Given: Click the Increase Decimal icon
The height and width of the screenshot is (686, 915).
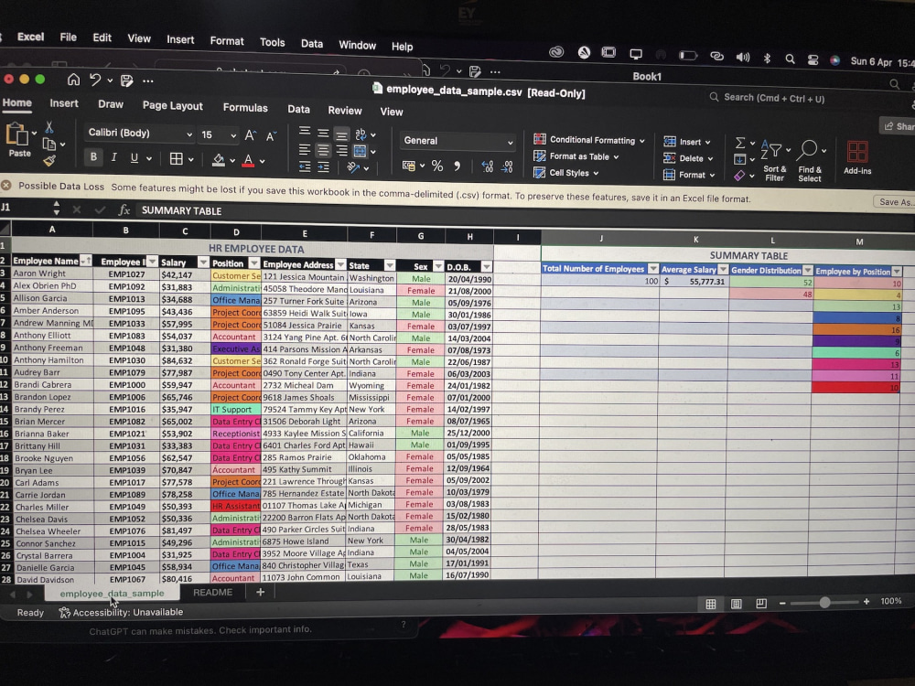Looking at the screenshot, I should point(488,167).
